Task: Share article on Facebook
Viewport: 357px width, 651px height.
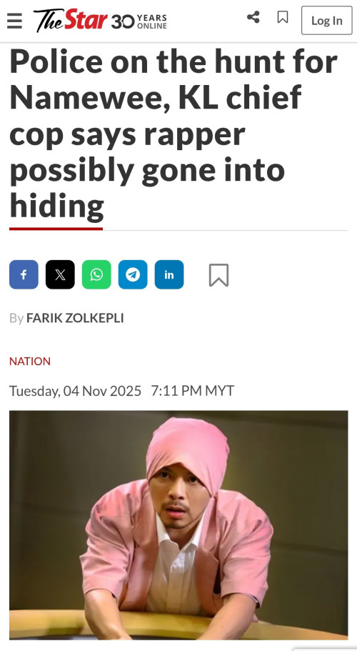Action: pyautogui.click(x=24, y=274)
